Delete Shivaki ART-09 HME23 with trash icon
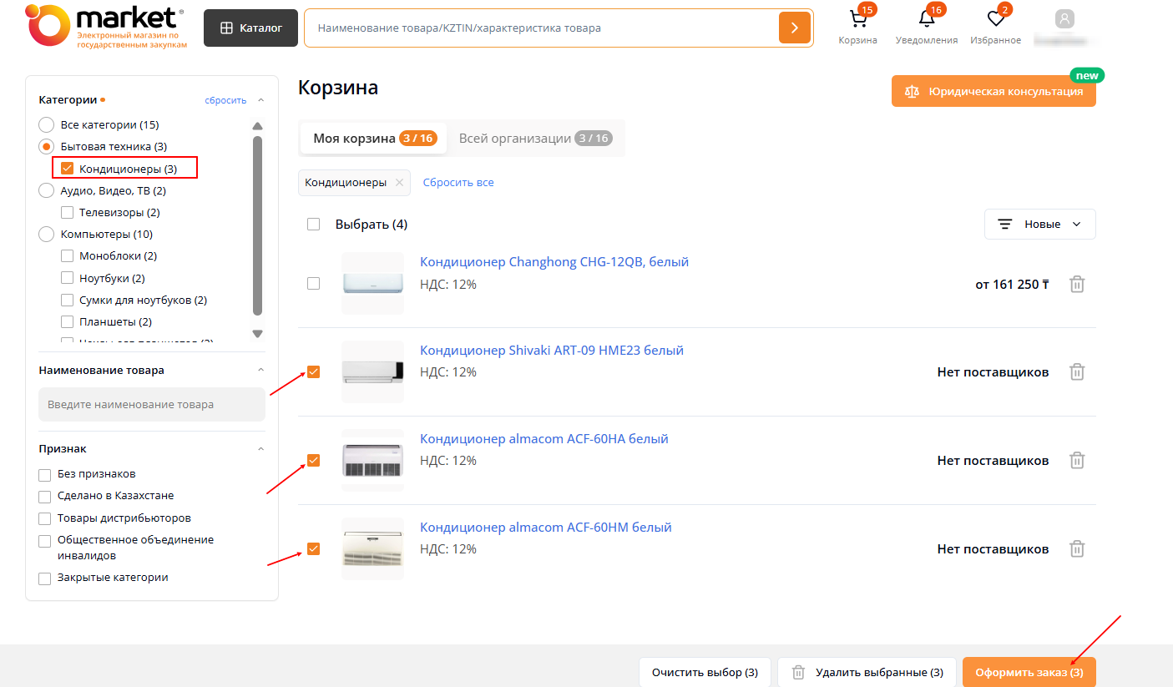This screenshot has height=687, width=1173. [1078, 371]
